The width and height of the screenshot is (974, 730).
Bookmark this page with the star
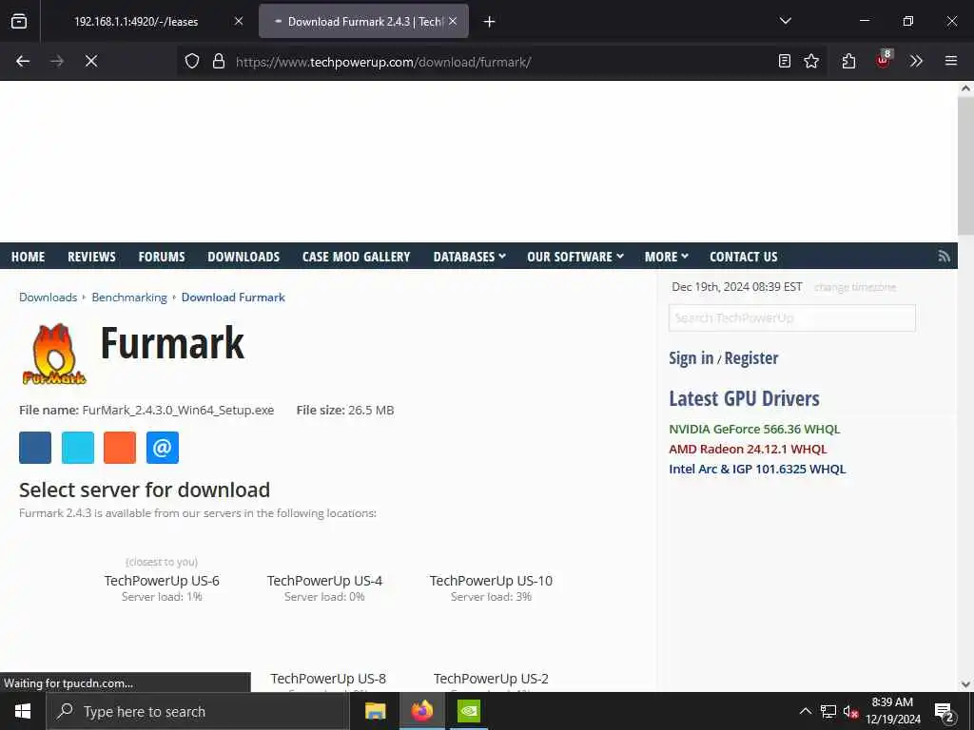pos(811,61)
